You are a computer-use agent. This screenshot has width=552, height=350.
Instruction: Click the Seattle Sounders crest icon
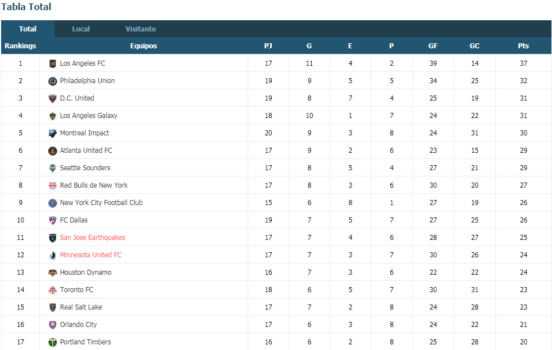[x=52, y=169]
